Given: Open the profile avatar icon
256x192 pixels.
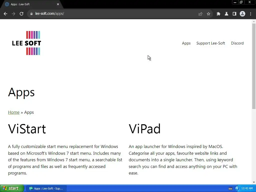Looking at the screenshot, I should pyautogui.click(x=242, y=14).
